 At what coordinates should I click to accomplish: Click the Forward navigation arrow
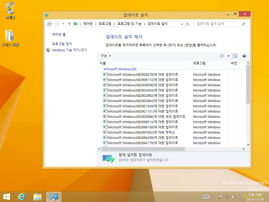pos(57,24)
